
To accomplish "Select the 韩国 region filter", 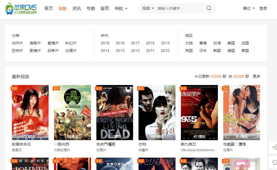I will click(x=217, y=51).
